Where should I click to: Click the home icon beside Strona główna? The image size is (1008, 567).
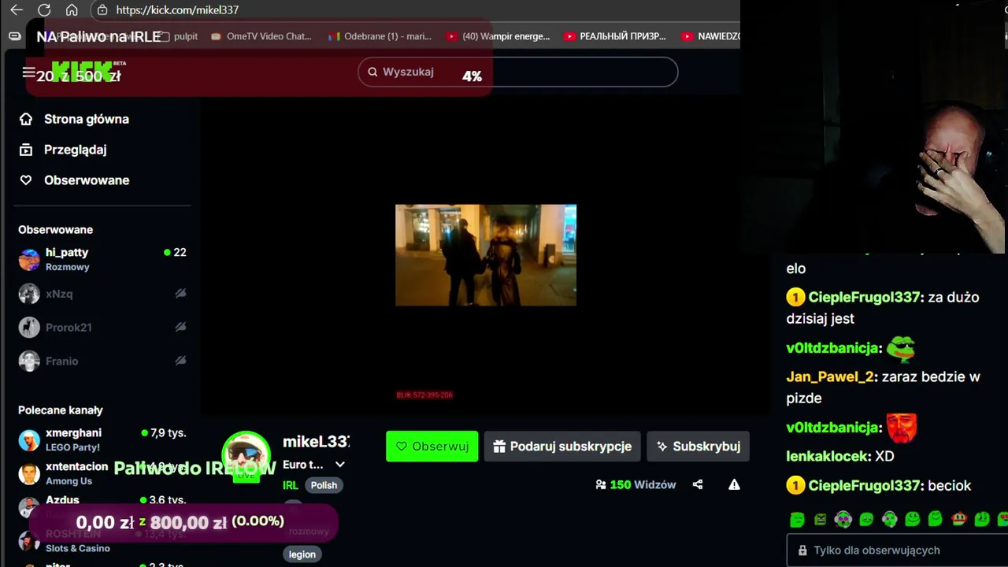click(26, 119)
